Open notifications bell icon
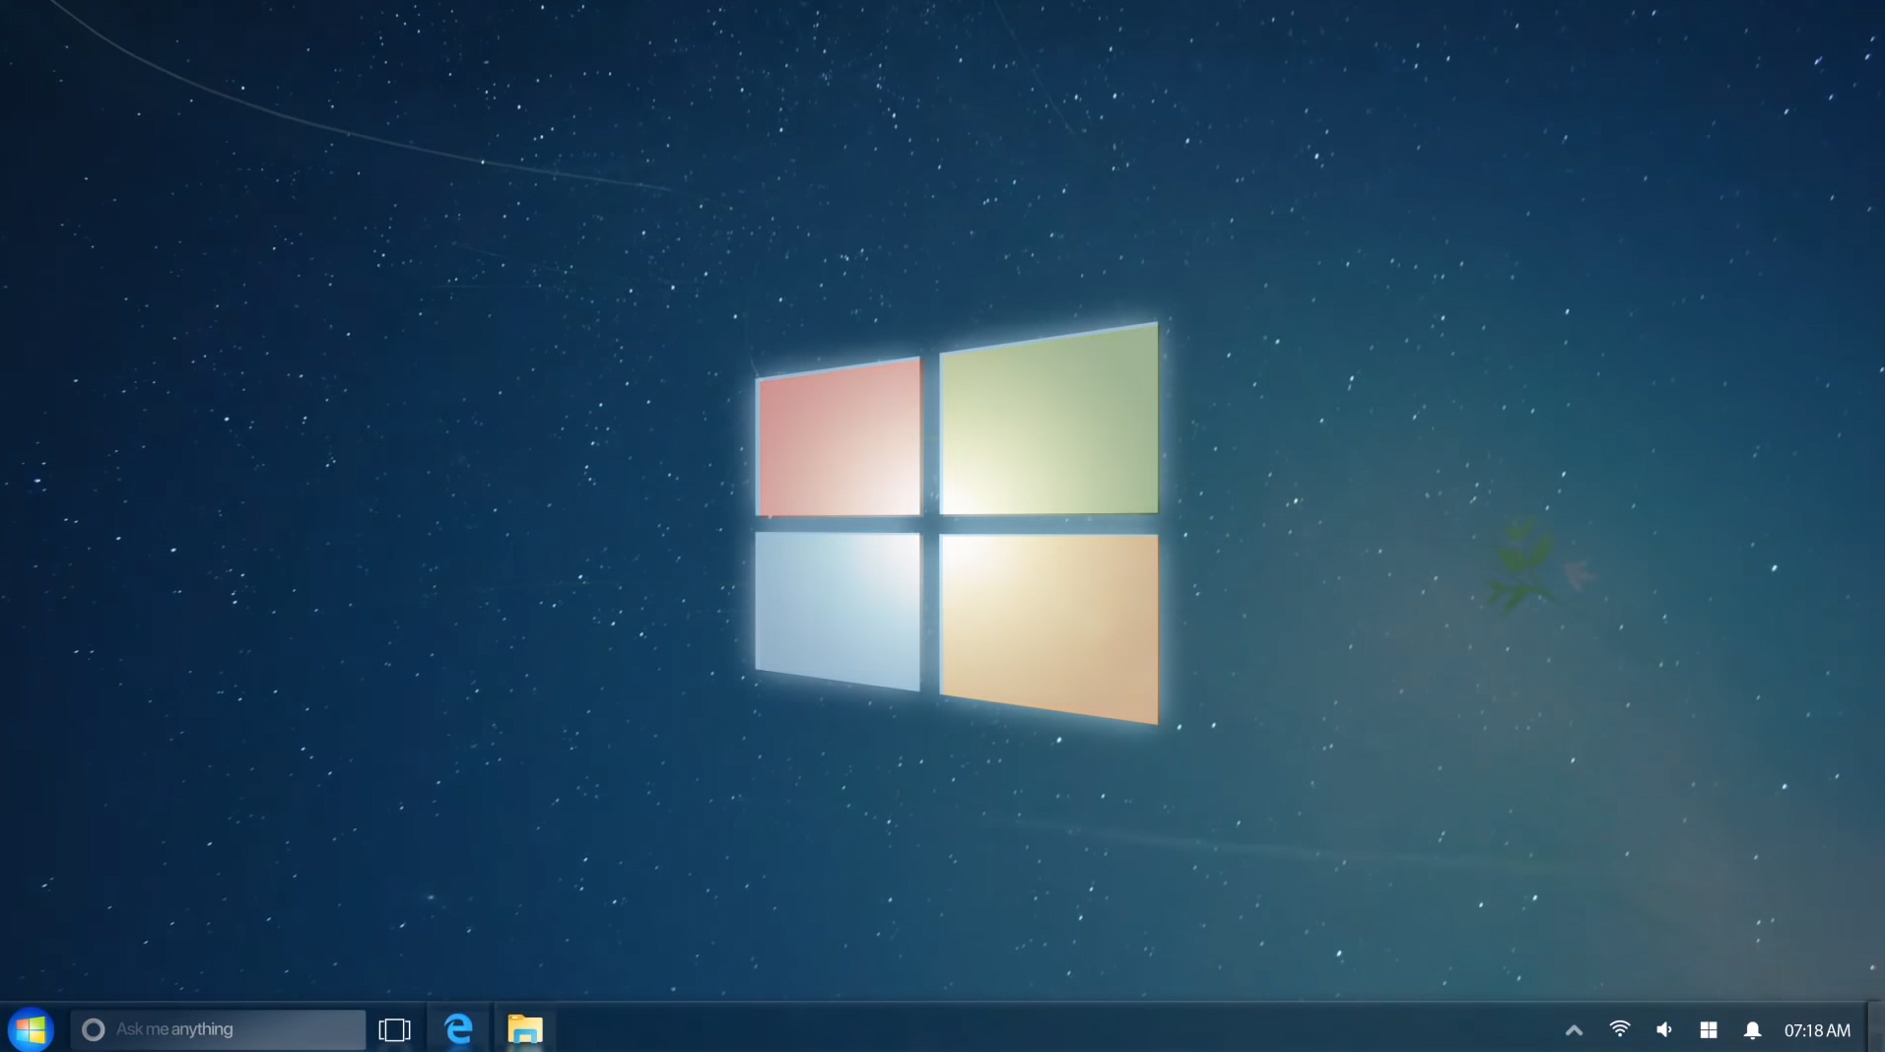 (x=1752, y=1030)
